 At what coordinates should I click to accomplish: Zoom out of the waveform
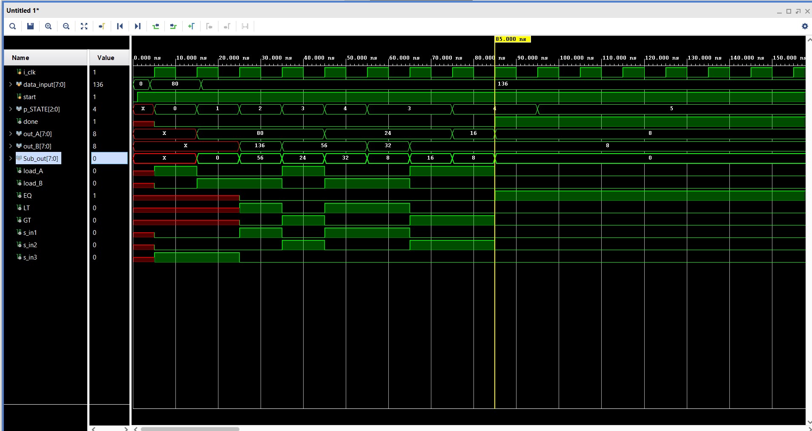(x=66, y=26)
